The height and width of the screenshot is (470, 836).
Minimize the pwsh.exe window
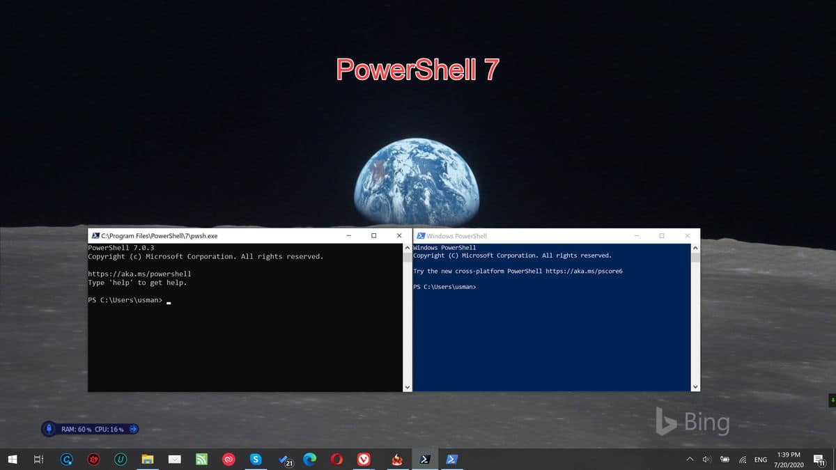348,236
